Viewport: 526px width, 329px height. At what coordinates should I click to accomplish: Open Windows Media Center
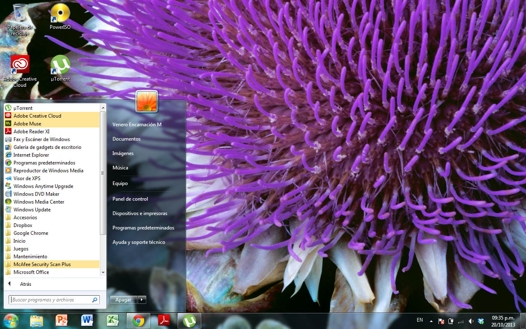pyautogui.click(x=52, y=202)
